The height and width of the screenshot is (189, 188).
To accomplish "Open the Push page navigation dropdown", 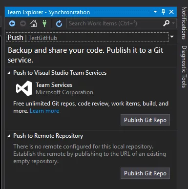I will tap(172, 37).
